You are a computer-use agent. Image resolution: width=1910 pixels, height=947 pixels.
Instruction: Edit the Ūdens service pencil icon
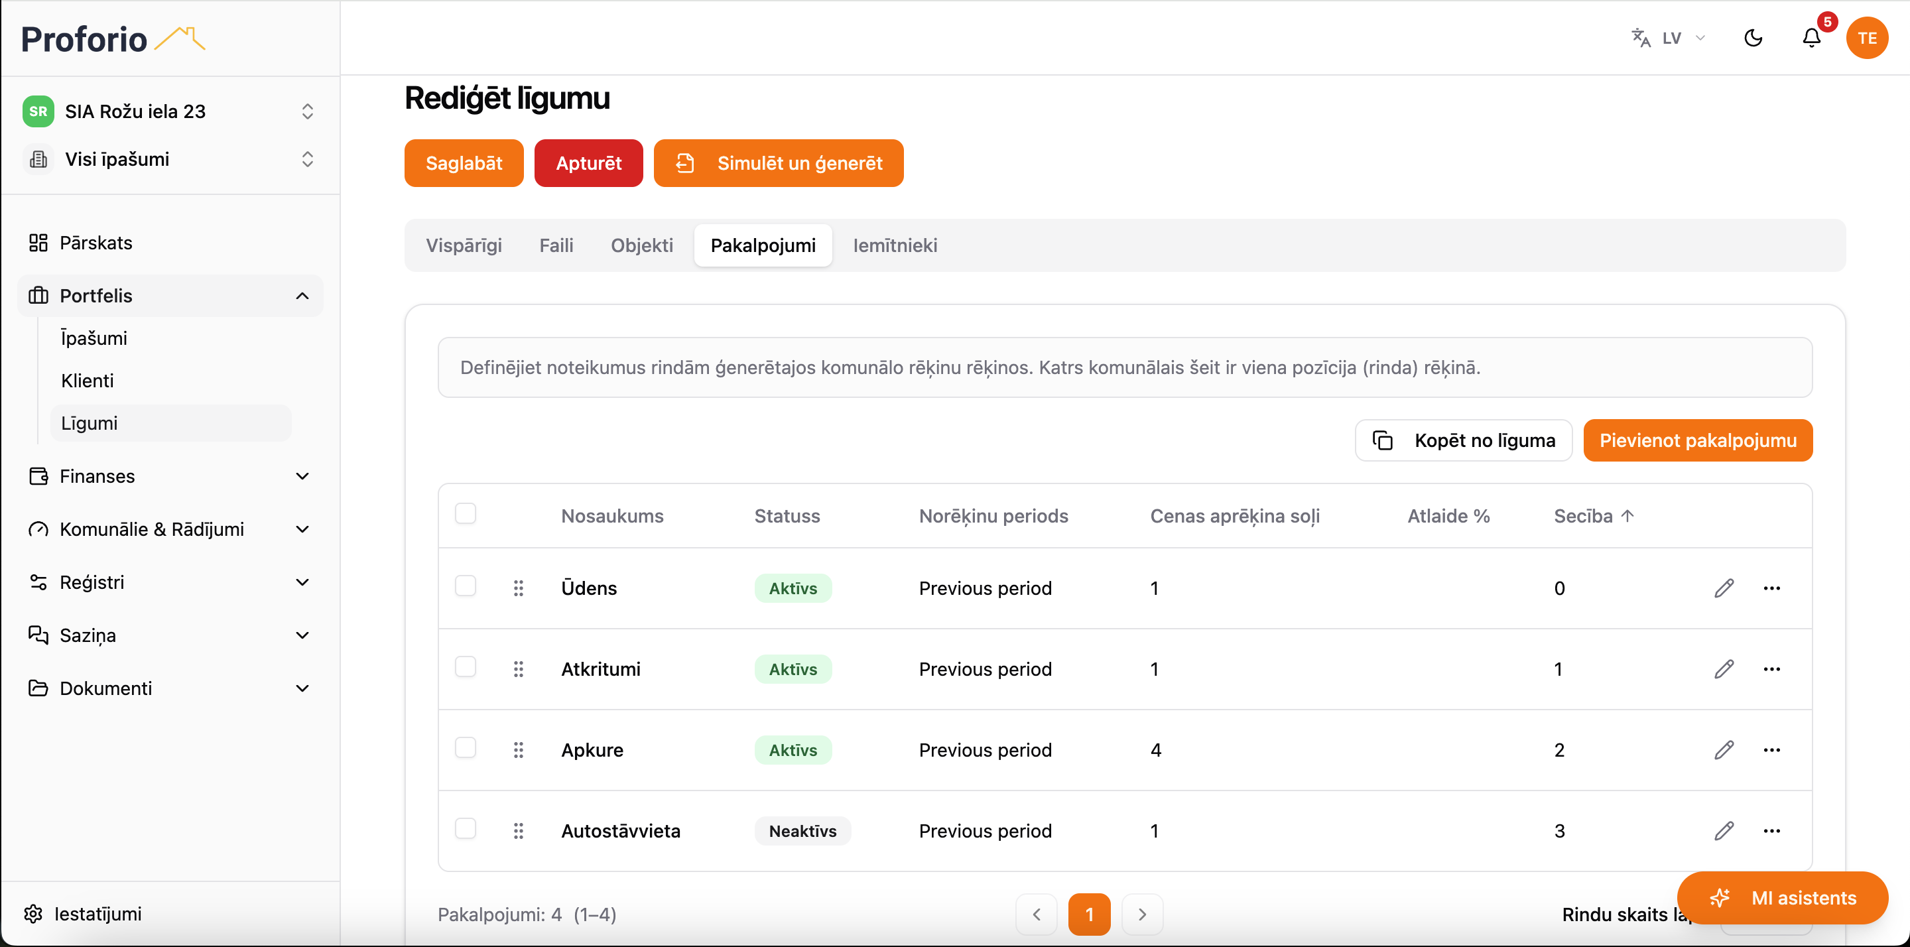[x=1724, y=588]
